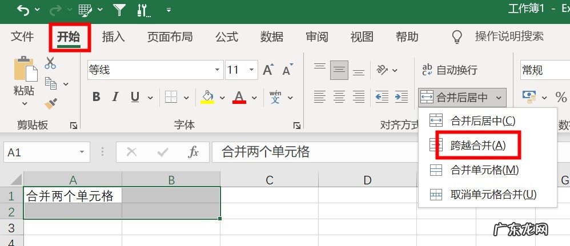
Task: Click the Undo arrow icon
Action: point(23,10)
